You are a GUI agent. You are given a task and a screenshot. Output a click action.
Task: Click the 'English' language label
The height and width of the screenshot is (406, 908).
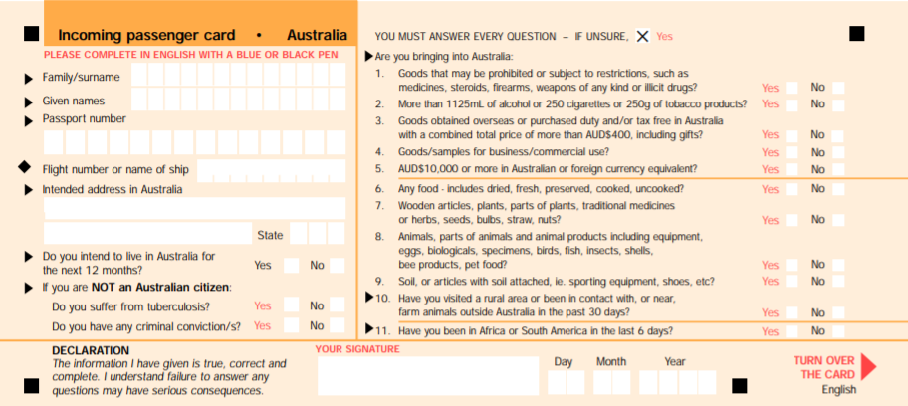(838, 390)
